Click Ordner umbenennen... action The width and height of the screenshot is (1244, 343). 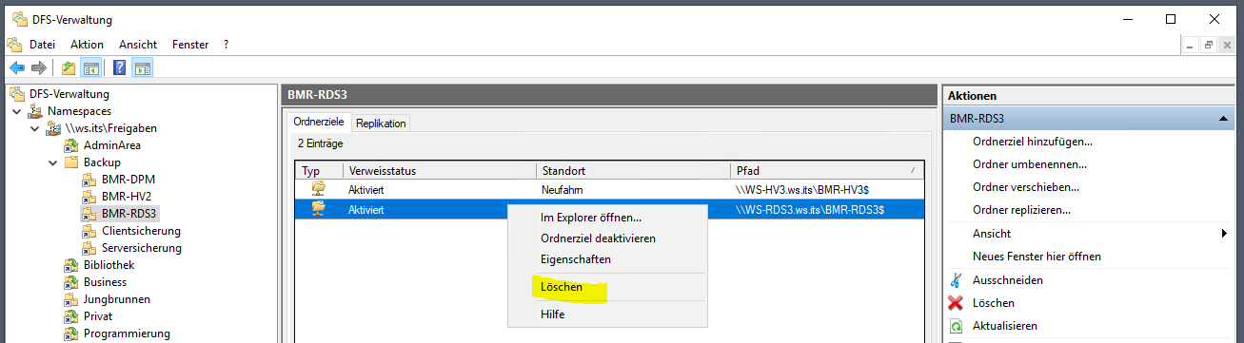click(x=1030, y=164)
